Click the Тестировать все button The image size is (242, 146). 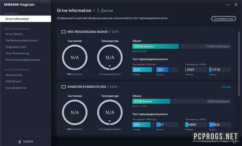coord(223,19)
